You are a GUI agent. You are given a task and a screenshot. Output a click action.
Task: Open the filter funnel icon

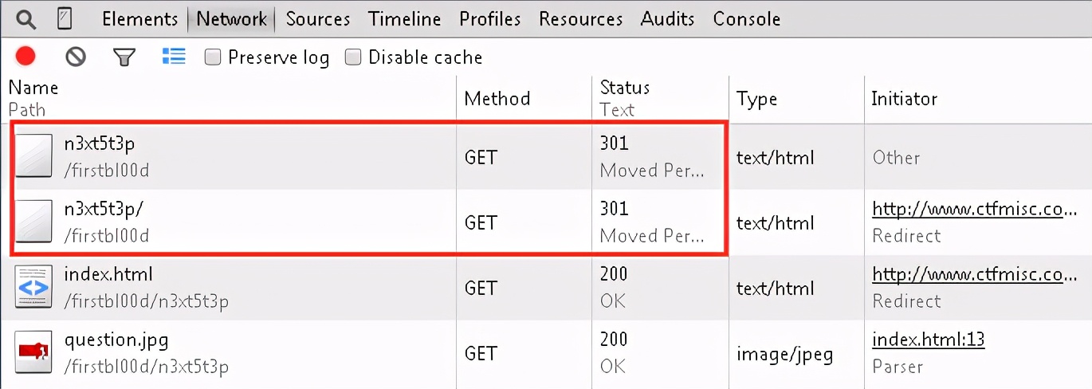(124, 57)
